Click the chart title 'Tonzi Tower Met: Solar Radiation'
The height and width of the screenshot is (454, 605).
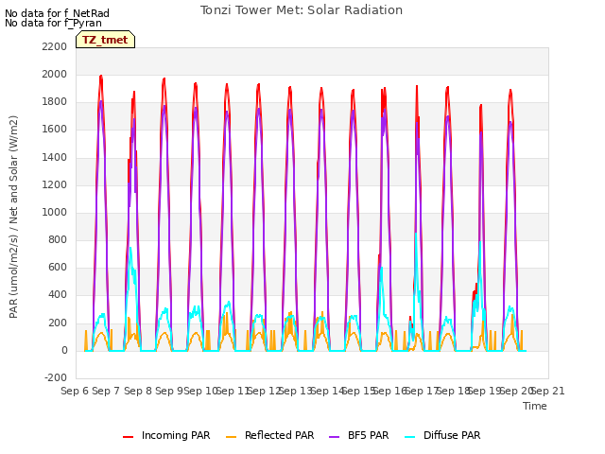click(x=302, y=10)
